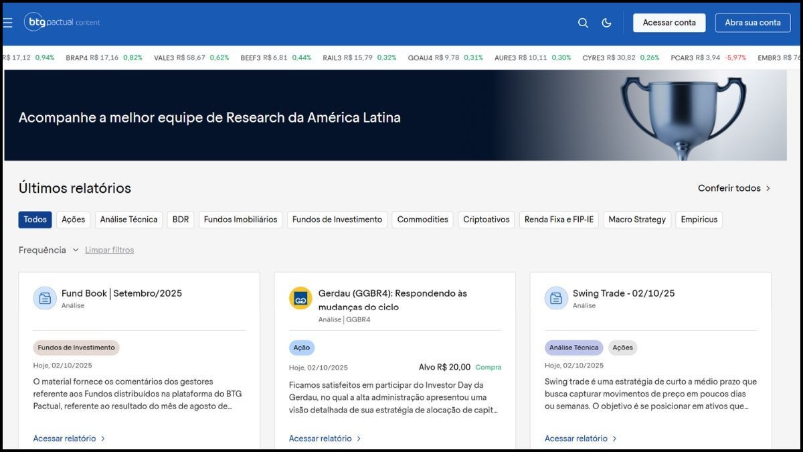Click the Gerdau company logo icon
803x452 pixels.
point(300,298)
